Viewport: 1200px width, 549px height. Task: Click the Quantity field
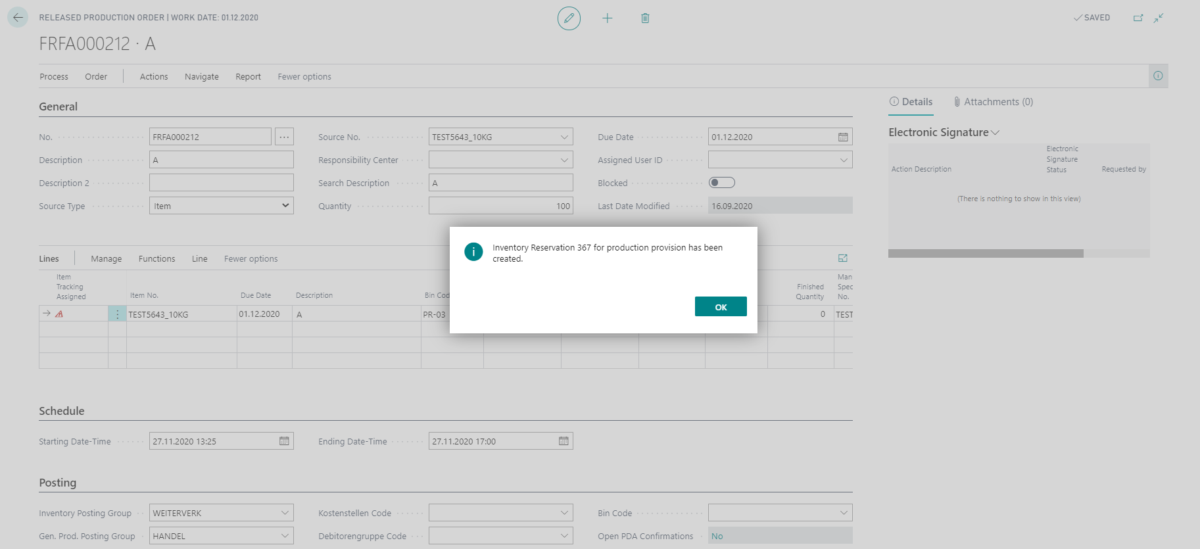501,206
